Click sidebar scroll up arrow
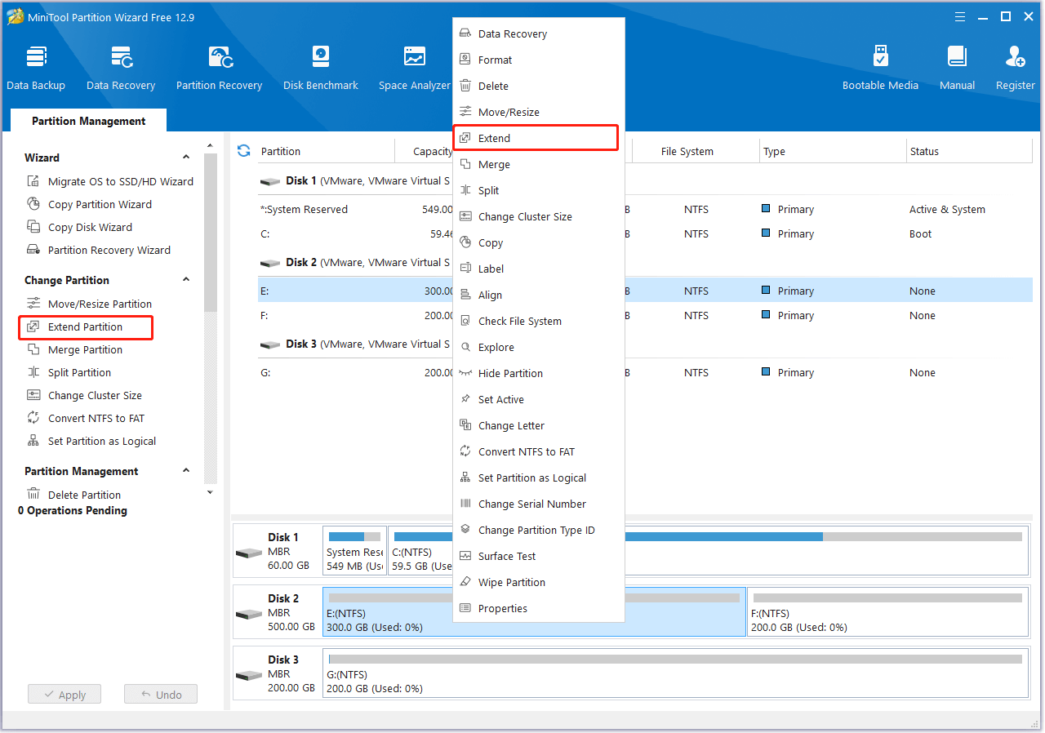 [210, 144]
